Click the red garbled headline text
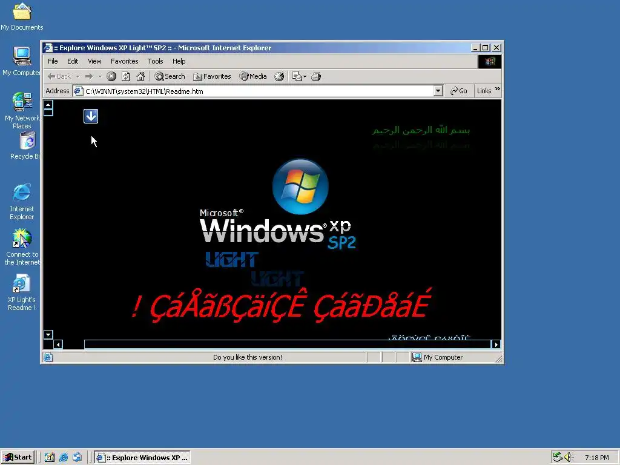The height and width of the screenshot is (465, 620). pos(282,305)
